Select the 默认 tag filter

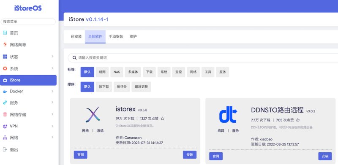[x=87, y=72]
